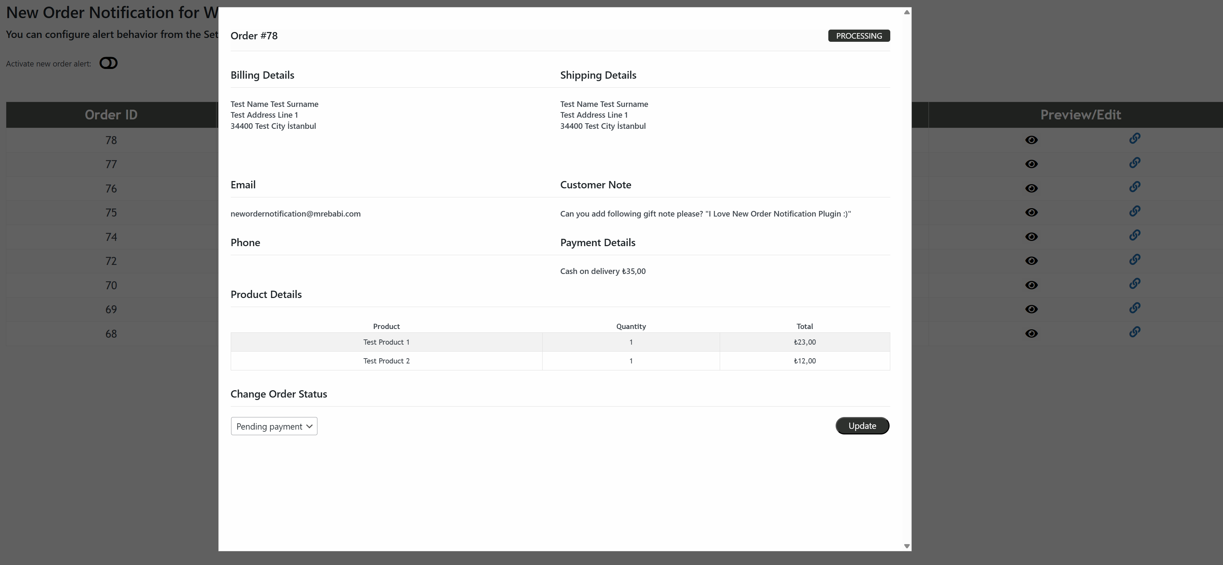
Task: Open the edit link icon for order 74
Action: pos(1135,235)
